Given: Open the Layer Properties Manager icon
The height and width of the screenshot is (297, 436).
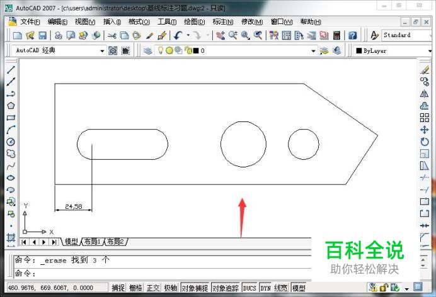Looking at the screenshot, I should (x=148, y=51).
